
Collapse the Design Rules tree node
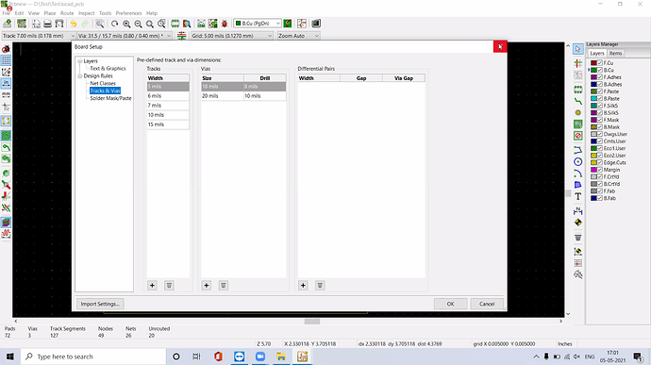(x=80, y=76)
